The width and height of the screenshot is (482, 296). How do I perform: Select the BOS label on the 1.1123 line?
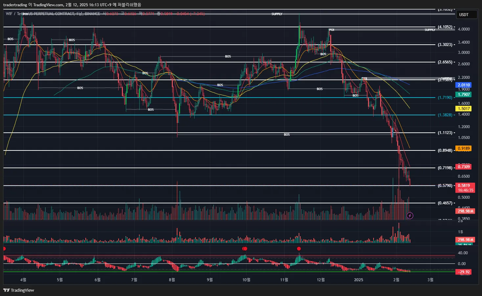(x=287, y=135)
